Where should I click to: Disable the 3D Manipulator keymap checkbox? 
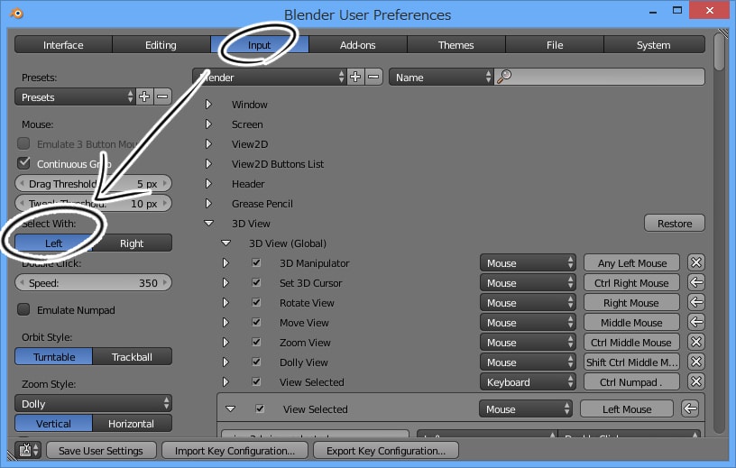[x=256, y=262]
